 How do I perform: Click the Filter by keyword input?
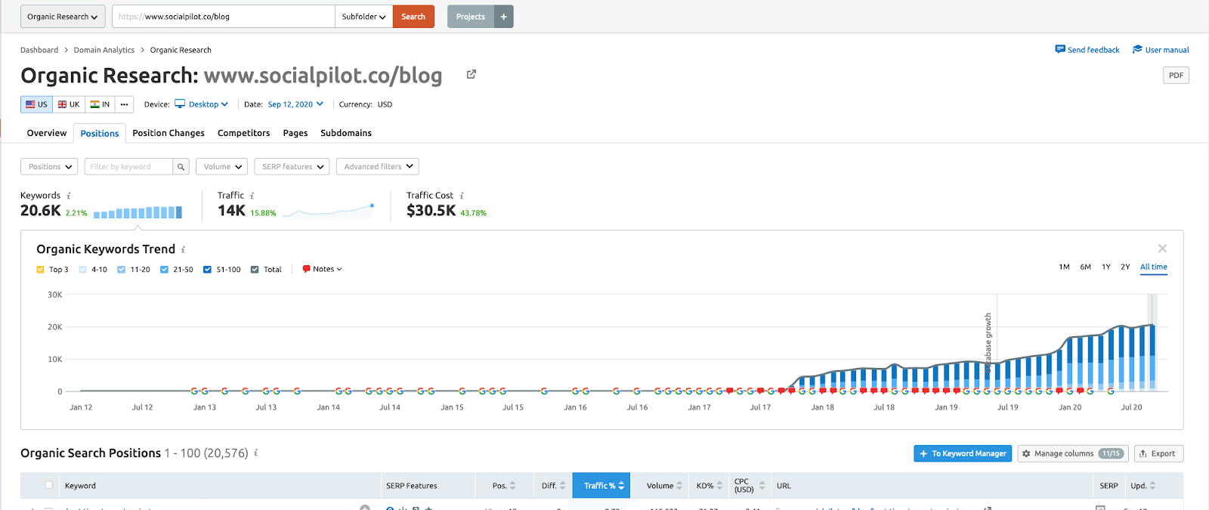coord(128,167)
